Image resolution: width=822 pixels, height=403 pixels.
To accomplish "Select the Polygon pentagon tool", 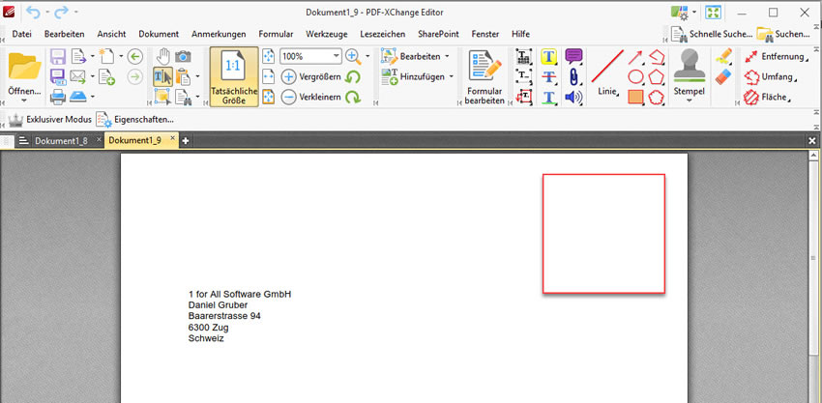I will pos(657,76).
